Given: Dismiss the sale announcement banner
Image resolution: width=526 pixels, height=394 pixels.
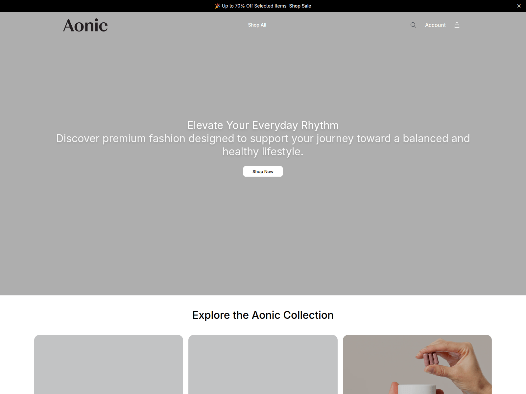Looking at the screenshot, I should tap(519, 6).
